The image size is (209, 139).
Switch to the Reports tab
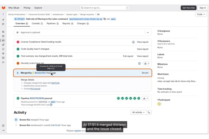68,24
